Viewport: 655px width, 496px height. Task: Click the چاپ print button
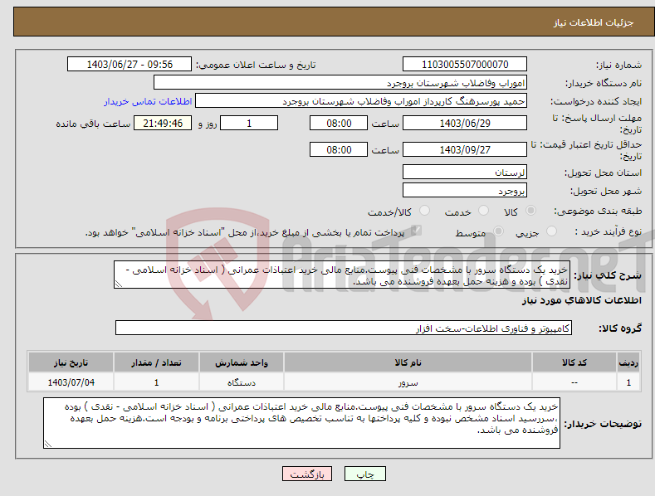pyautogui.click(x=365, y=474)
